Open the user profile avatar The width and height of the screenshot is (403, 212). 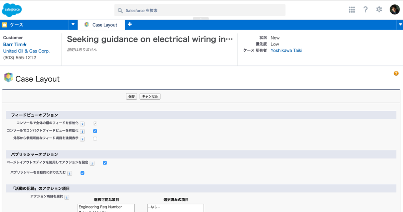tap(394, 9)
